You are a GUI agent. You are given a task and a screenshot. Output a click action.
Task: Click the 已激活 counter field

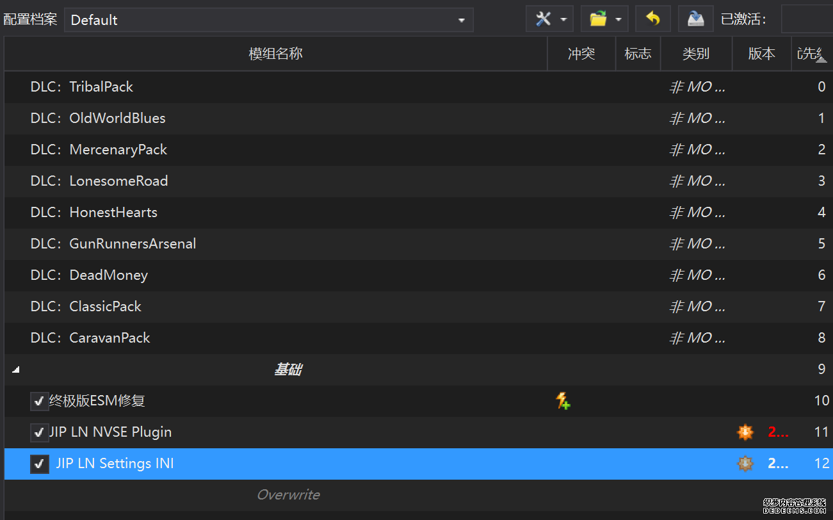[807, 20]
